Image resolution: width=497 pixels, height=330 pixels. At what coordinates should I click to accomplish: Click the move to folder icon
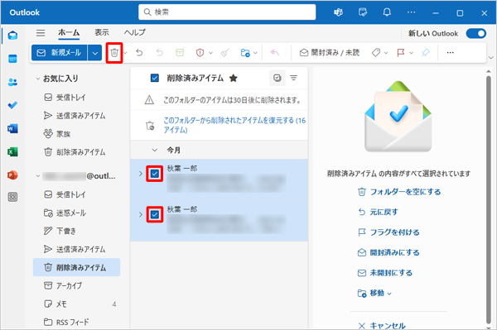pos(245,53)
